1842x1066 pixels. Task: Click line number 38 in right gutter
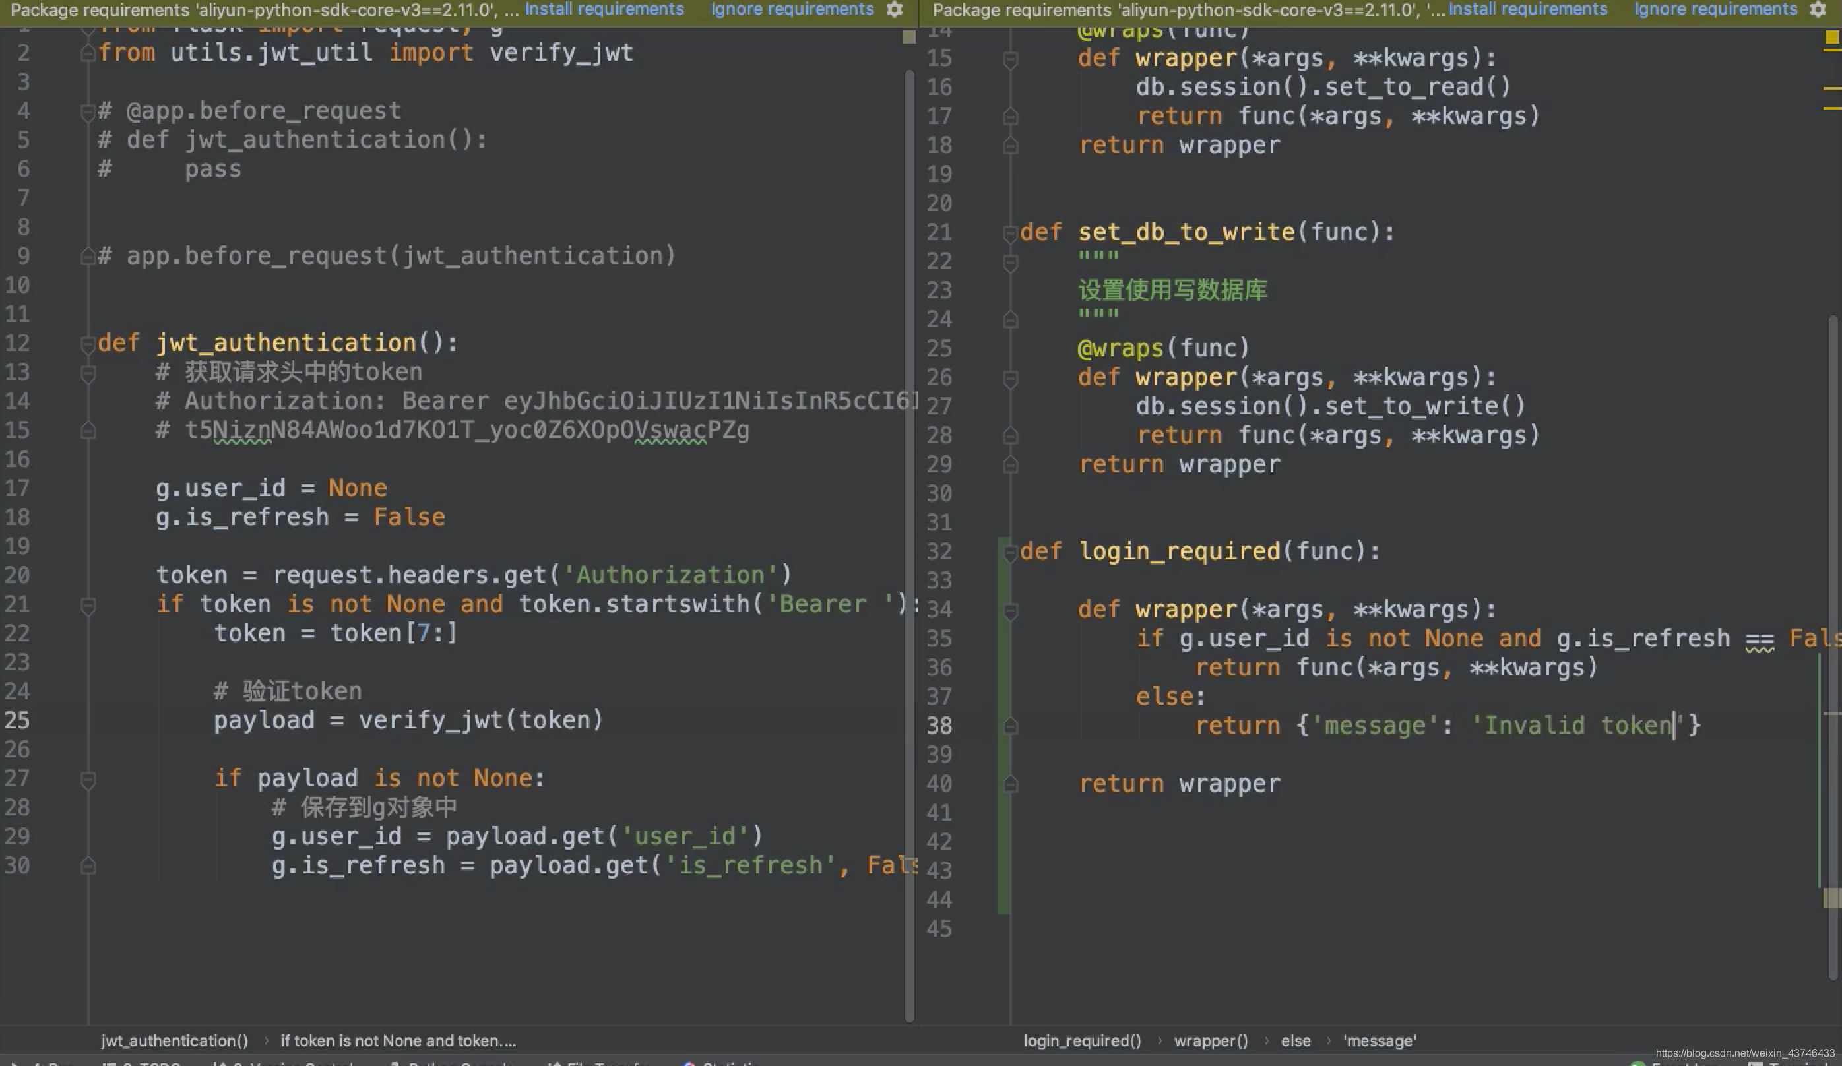click(939, 726)
